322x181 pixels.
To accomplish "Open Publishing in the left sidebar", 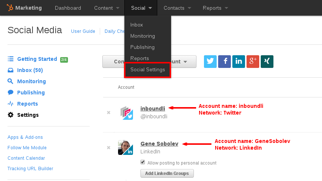I will pos(31,93).
